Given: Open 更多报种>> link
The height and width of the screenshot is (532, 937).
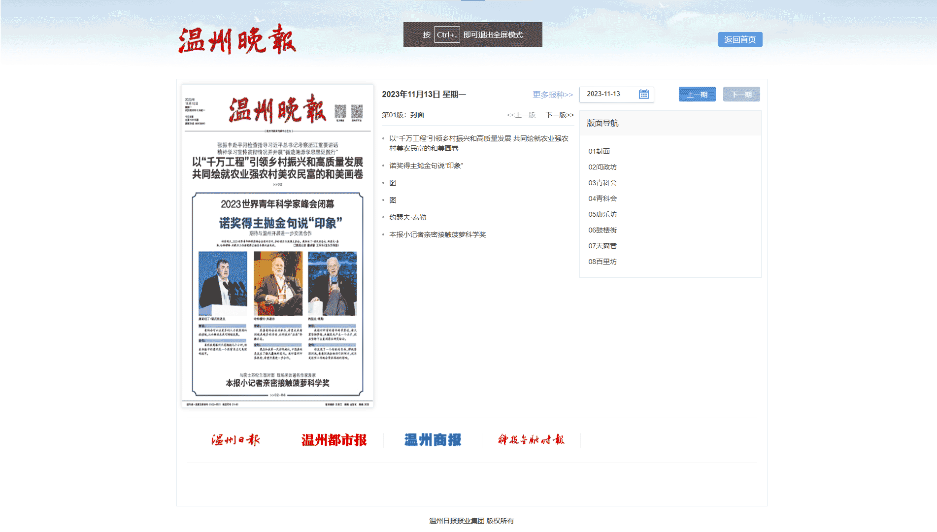Looking at the screenshot, I should 553,95.
